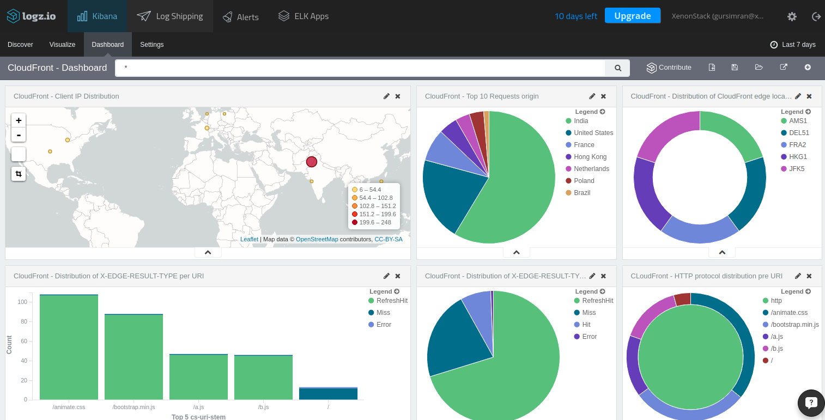Click India legend color dot
825x420 pixels.
[x=568, y=121]
